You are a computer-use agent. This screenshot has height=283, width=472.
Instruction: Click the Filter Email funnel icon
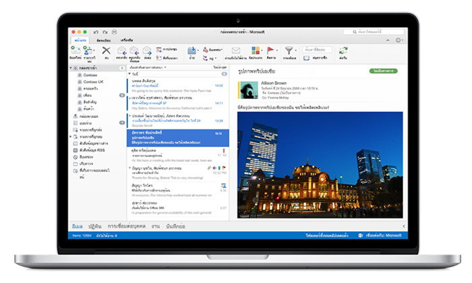coord(289,51)
